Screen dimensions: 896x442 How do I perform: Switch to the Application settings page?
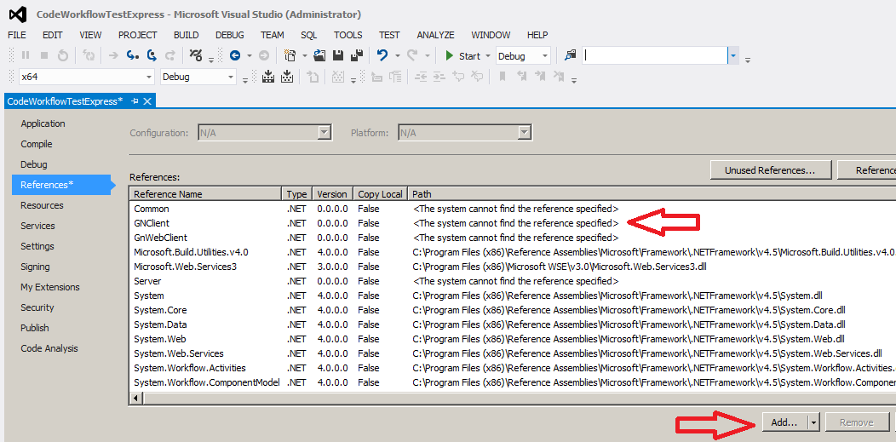[43, 123]
